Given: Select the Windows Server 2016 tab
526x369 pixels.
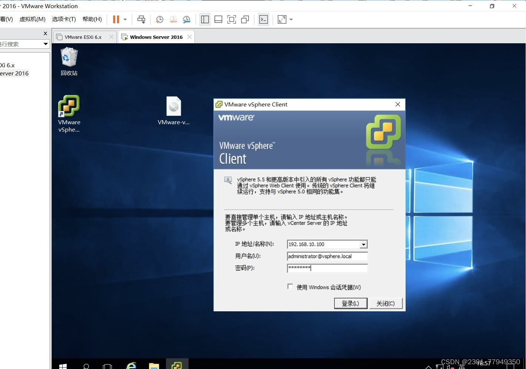Looking at the screenshot, I should [x=156, y=37].
